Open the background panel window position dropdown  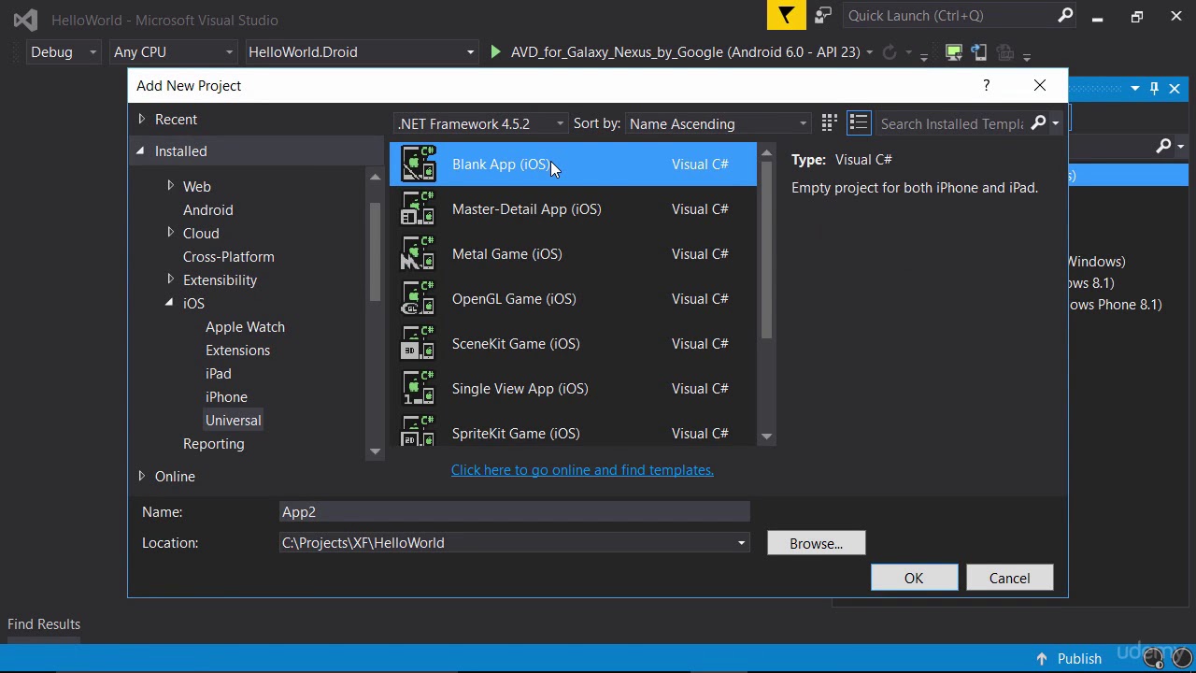[x=1134, y=88]
